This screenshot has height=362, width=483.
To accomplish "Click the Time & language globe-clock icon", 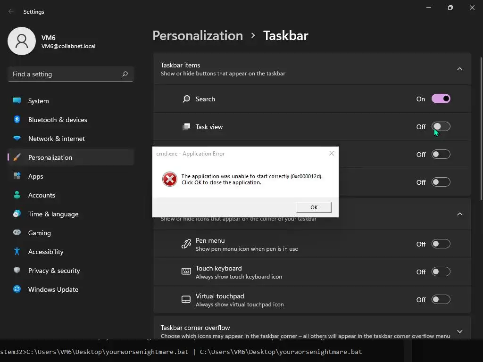I will [17, 214].
